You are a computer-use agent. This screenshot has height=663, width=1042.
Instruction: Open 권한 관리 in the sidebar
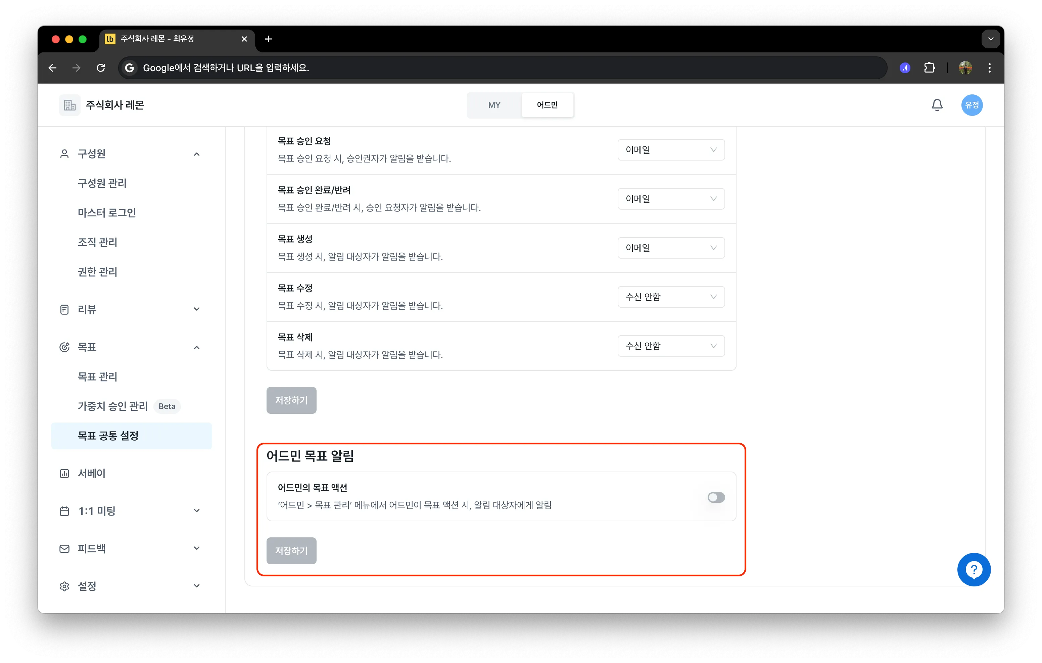coord(97,271)
